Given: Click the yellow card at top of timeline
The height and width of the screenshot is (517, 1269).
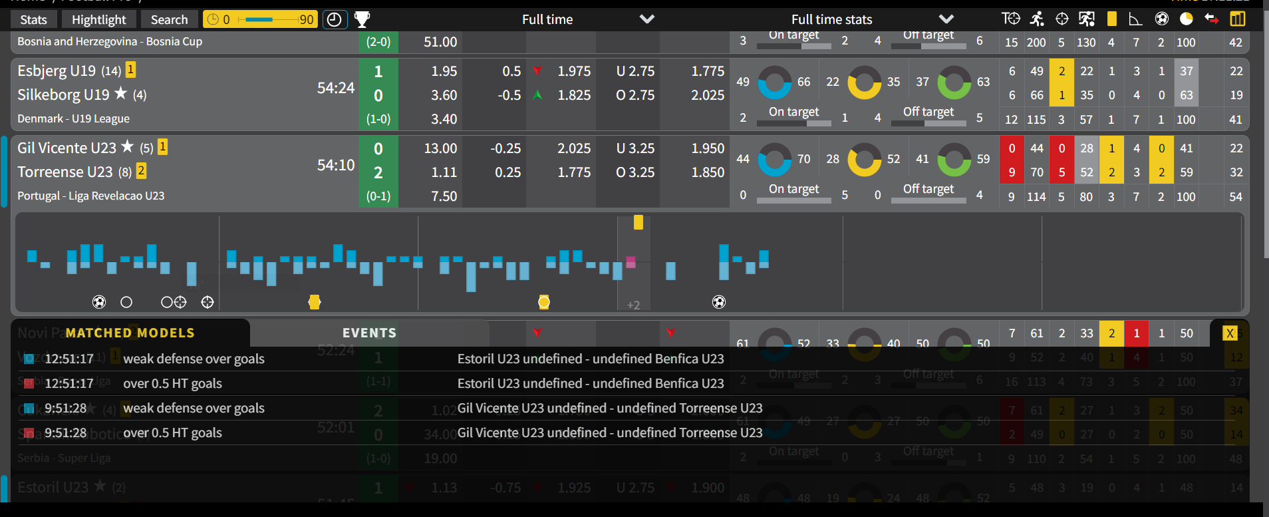Looking at the screenshot, I should click(x=638, y=222).
